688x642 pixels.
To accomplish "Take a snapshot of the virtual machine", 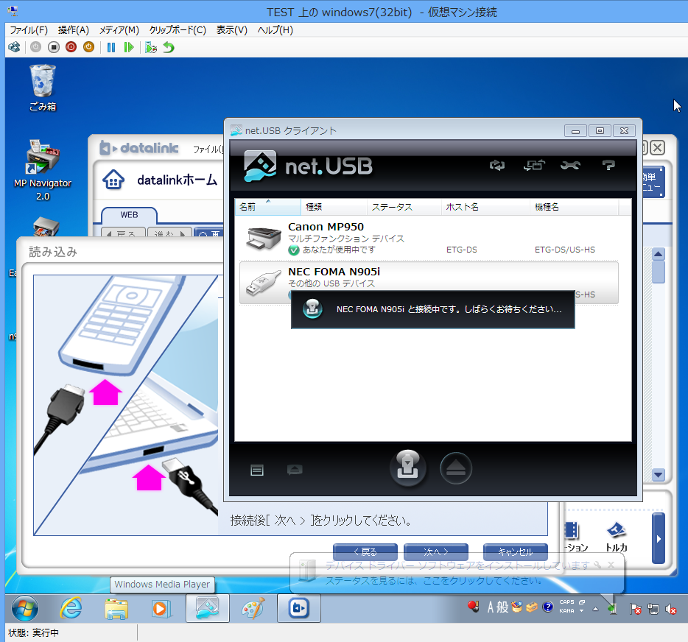I will pyautogui.click(x=151, y=47).
